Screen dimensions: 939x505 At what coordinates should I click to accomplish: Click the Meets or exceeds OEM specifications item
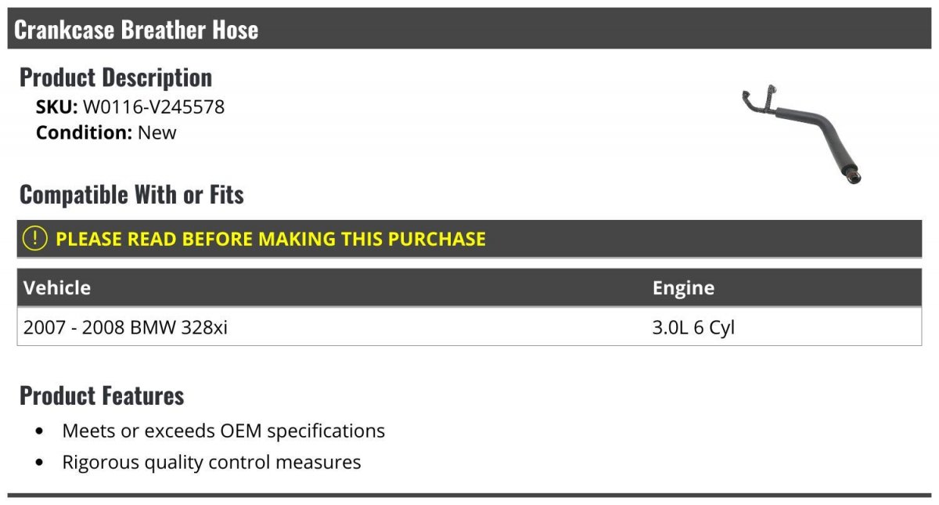[x=224, y=431]
